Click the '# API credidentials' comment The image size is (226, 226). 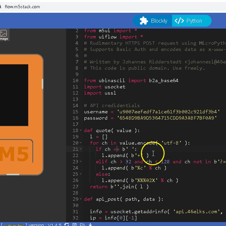click(x=112, y=105)
